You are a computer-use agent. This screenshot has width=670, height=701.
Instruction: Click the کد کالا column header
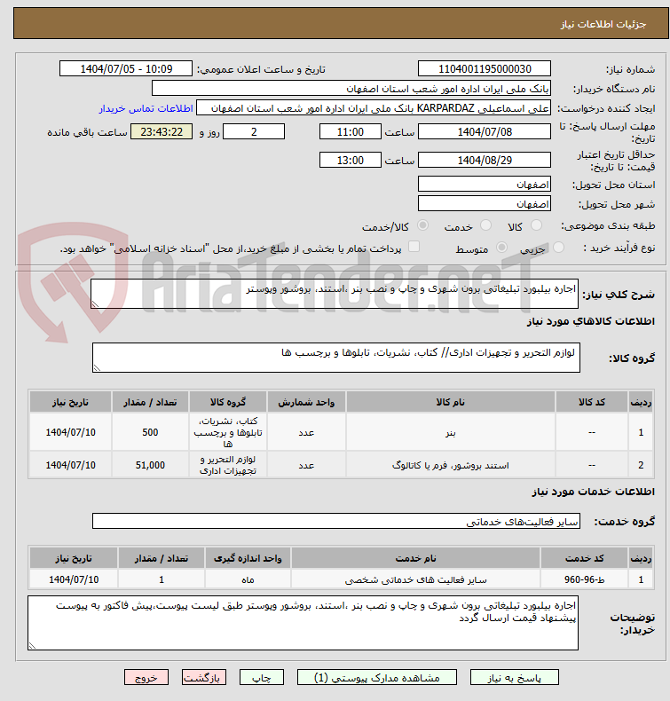point(592,402)
